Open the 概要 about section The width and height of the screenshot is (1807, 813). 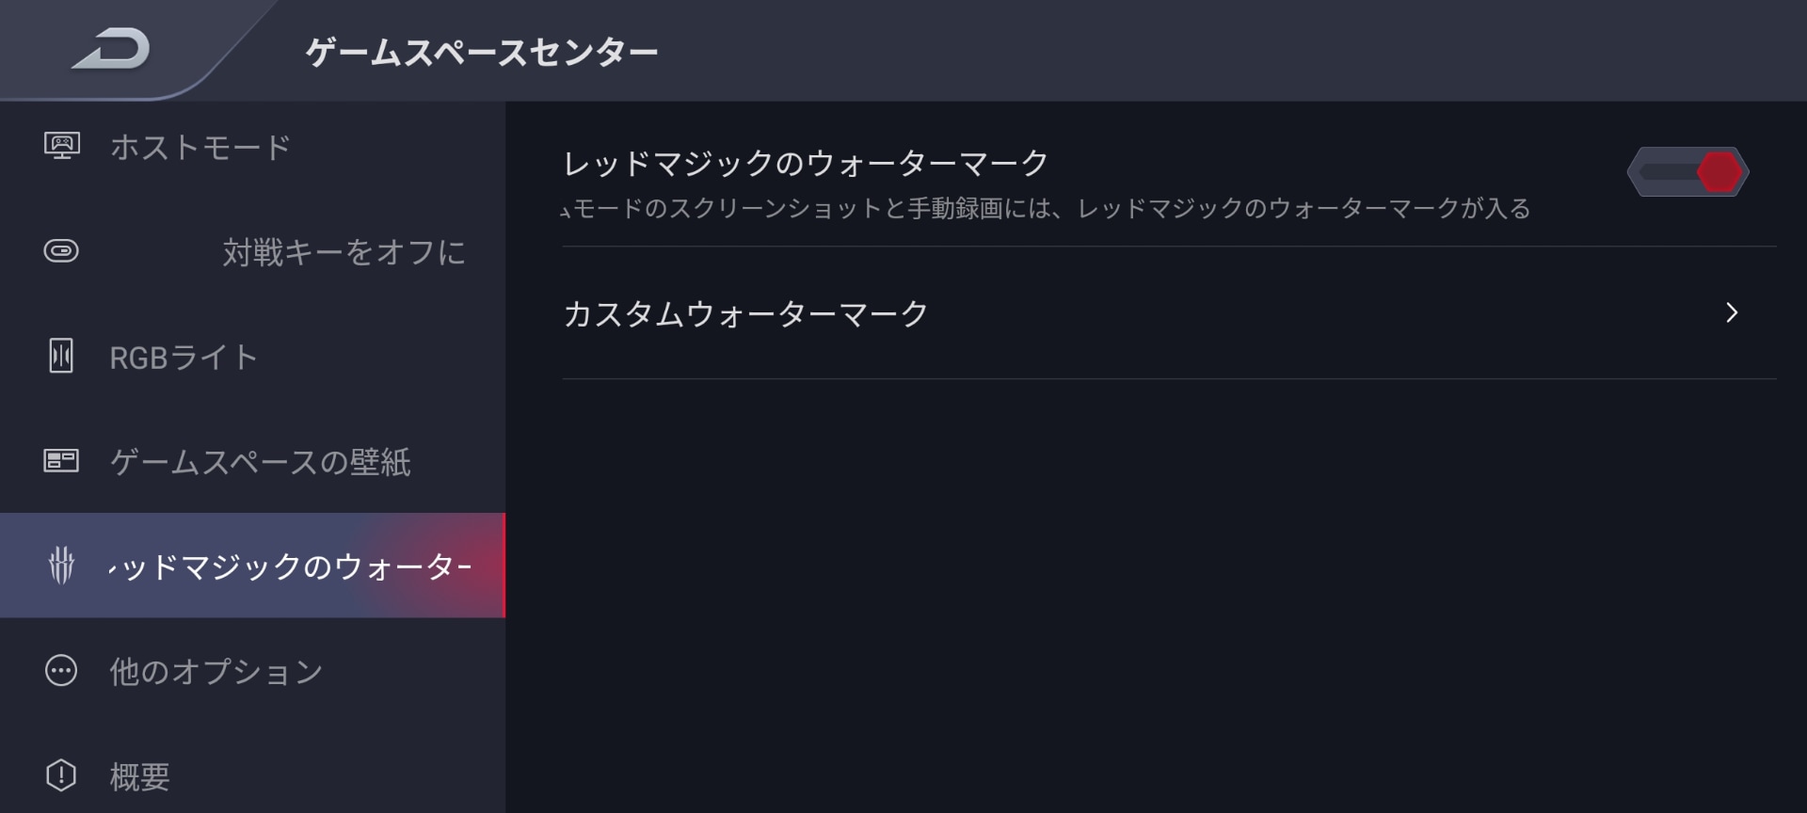[139, 776]
